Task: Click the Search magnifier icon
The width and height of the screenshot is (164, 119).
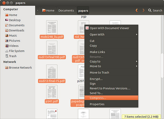Action: 150,10
